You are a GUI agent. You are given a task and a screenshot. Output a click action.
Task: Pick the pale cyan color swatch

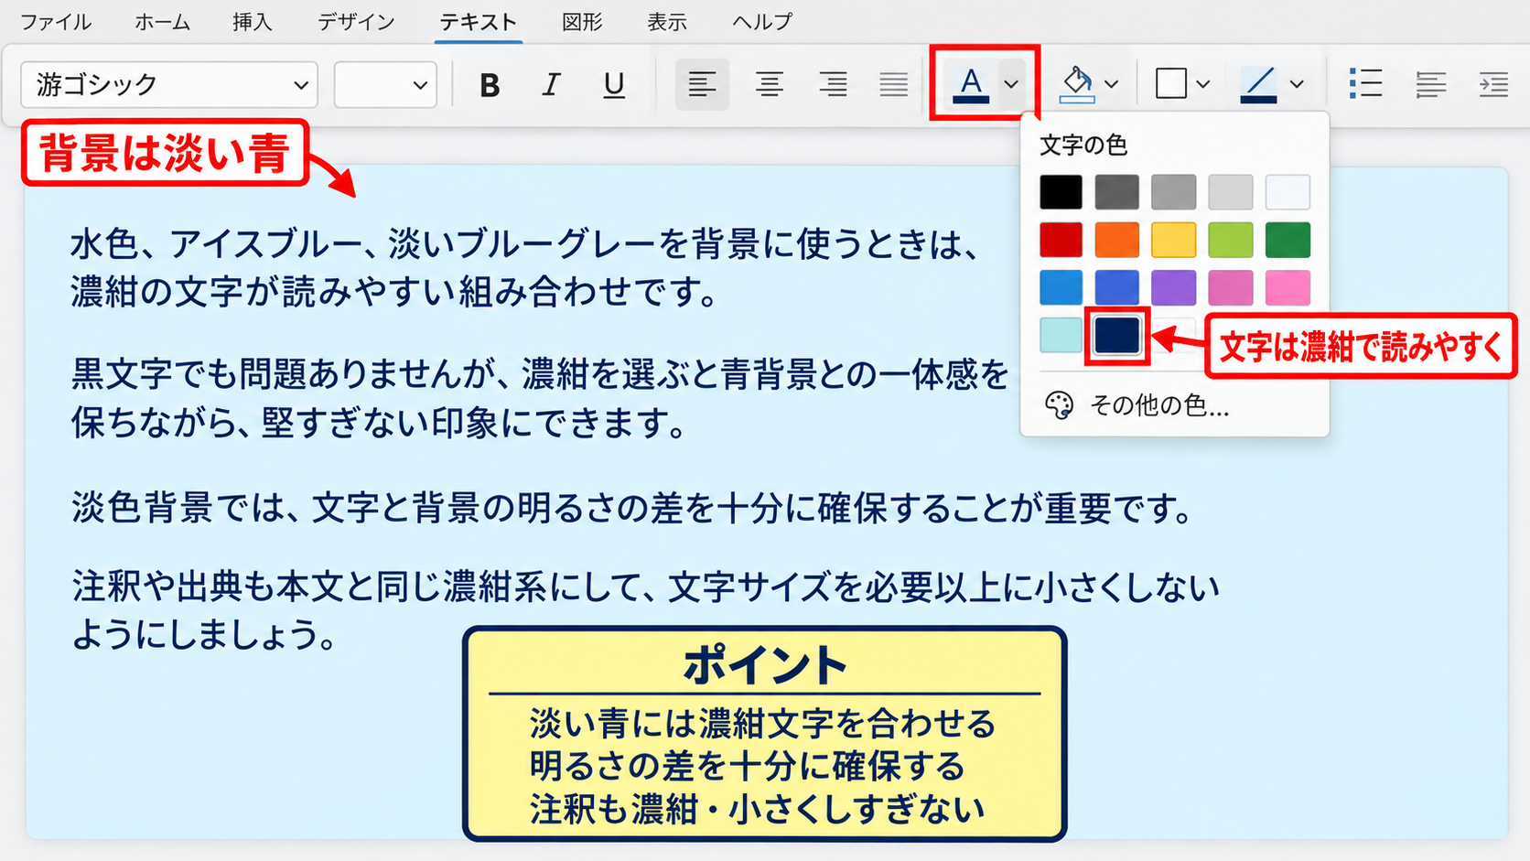pos(1061,335)
